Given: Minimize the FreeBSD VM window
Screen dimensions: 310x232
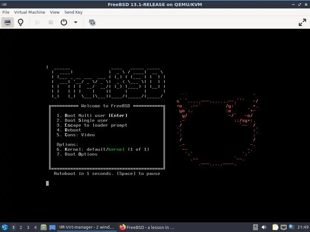Looking at the screenshot, I should coord(293,4).
